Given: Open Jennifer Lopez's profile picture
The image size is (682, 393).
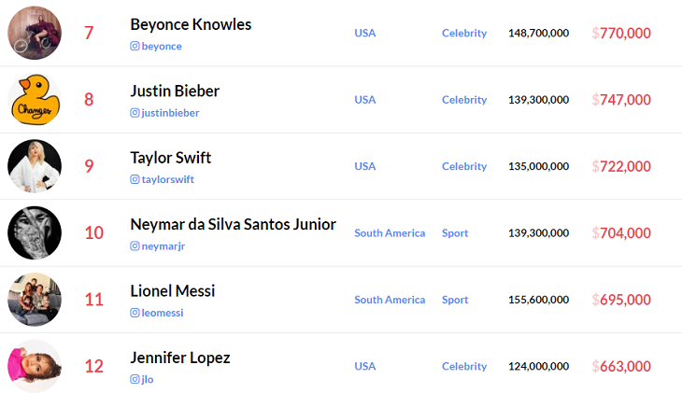Looking at the screenshot, I should pyautogui.click(x=35, y=366).
